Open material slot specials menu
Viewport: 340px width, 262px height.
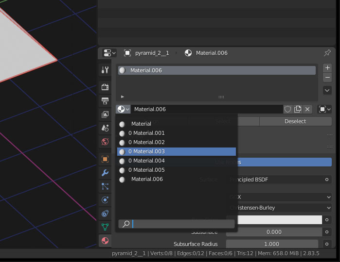click(x=327, y=90)
